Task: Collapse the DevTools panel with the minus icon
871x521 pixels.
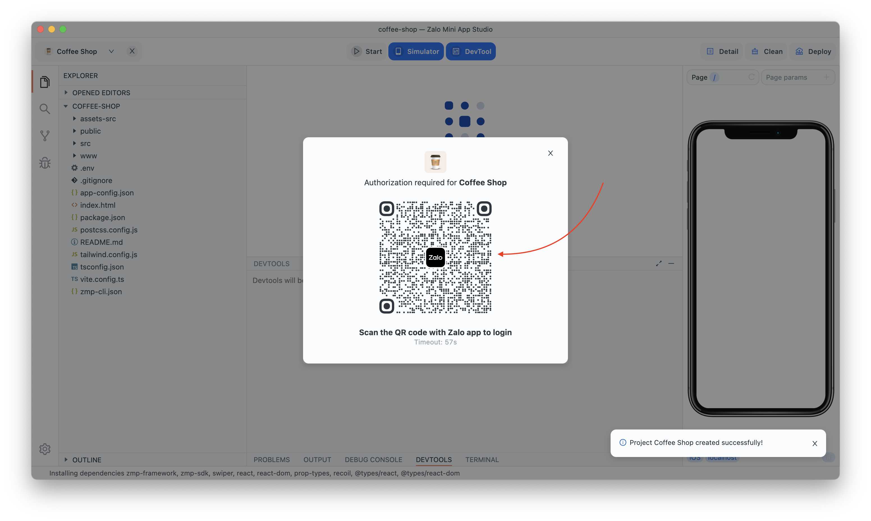Action: click(671, 263)
